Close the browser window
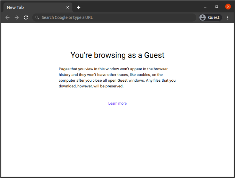Viewport: 235px width, 178px height. (x=228, y=7)
